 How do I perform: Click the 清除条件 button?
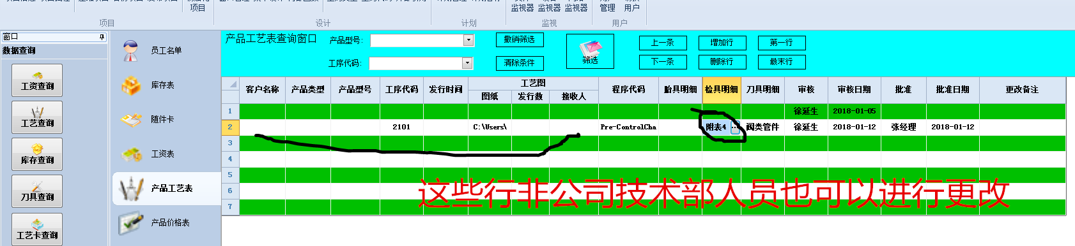[x=520, y=62]
